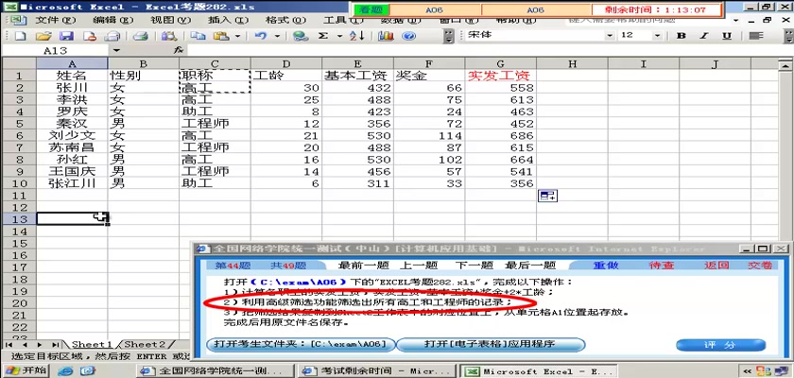The height and width of the screenshot is (378, 794).
Task: Open the 编辑 menu
Action: click(x=112, y=20)
